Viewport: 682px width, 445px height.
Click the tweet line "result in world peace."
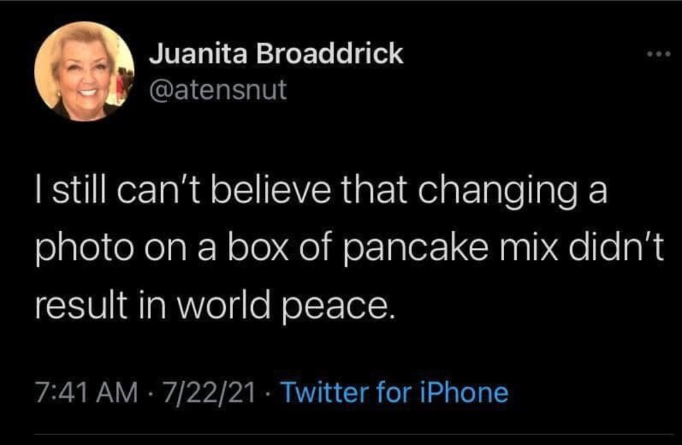pyautogui.click(x=214, y=307)
